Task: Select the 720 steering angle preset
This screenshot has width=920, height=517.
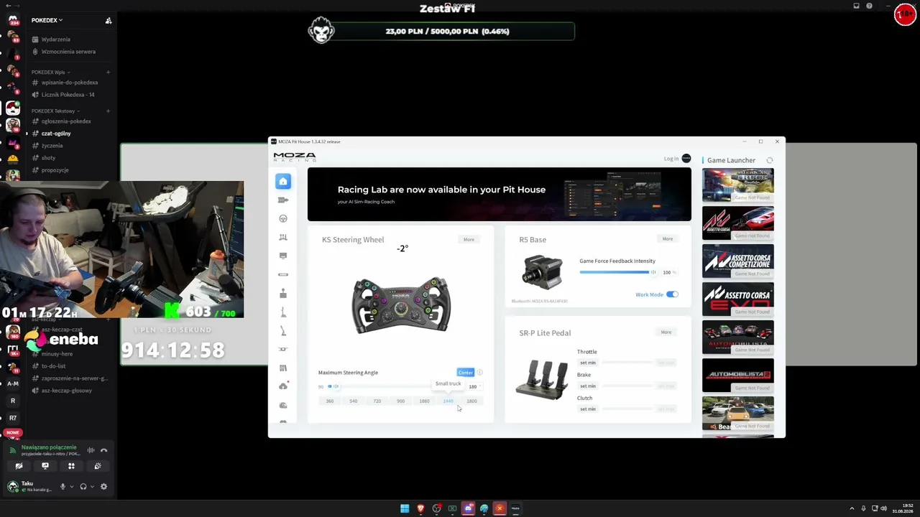Action: (377, 401)
